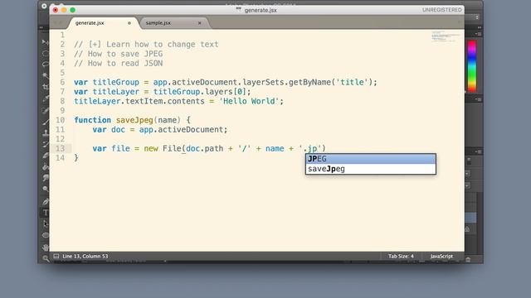Select the Hand tool in Photoshop toolbar

(x=45, y=248)
